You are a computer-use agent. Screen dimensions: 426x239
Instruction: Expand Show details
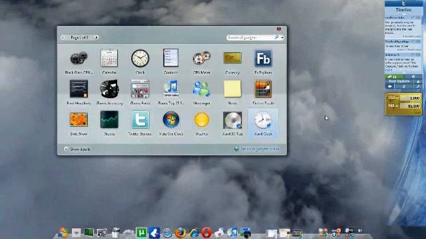tap(77, 149)
